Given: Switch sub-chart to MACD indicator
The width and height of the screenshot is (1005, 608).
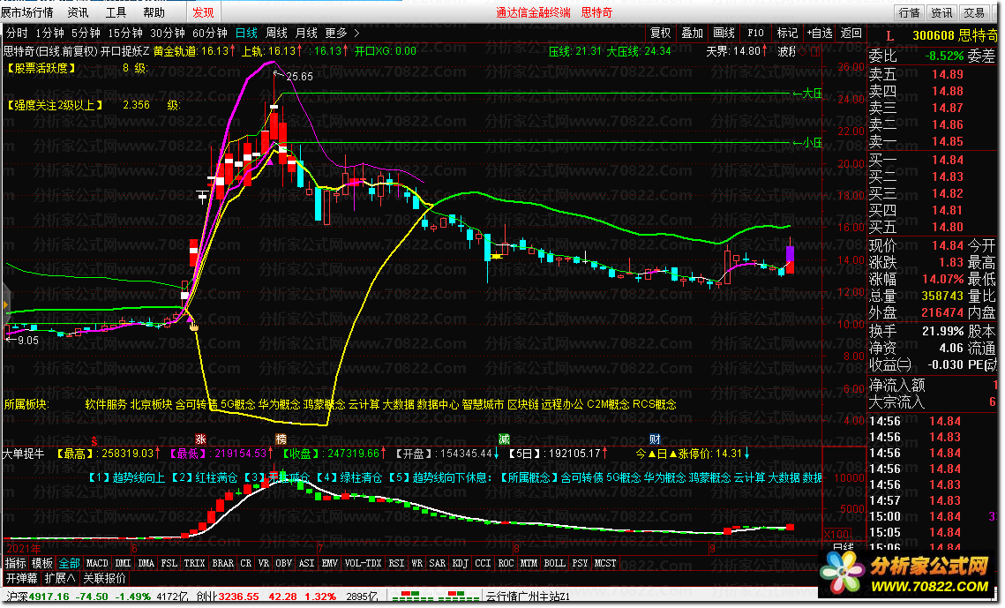Looking at the screenshot, I should [x=97, y=563].
